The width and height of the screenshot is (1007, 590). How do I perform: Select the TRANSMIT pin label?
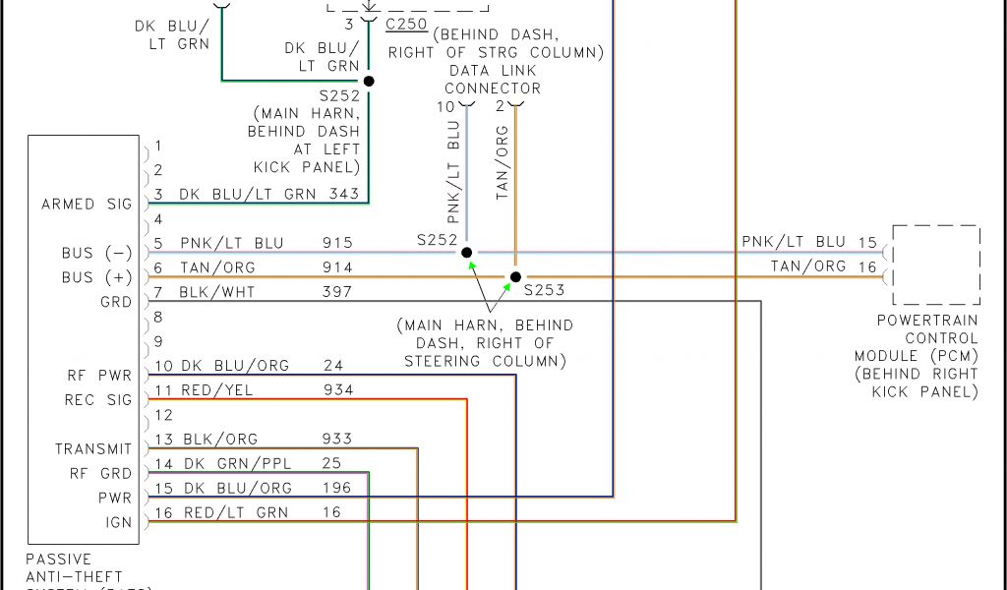coord(93,449)
